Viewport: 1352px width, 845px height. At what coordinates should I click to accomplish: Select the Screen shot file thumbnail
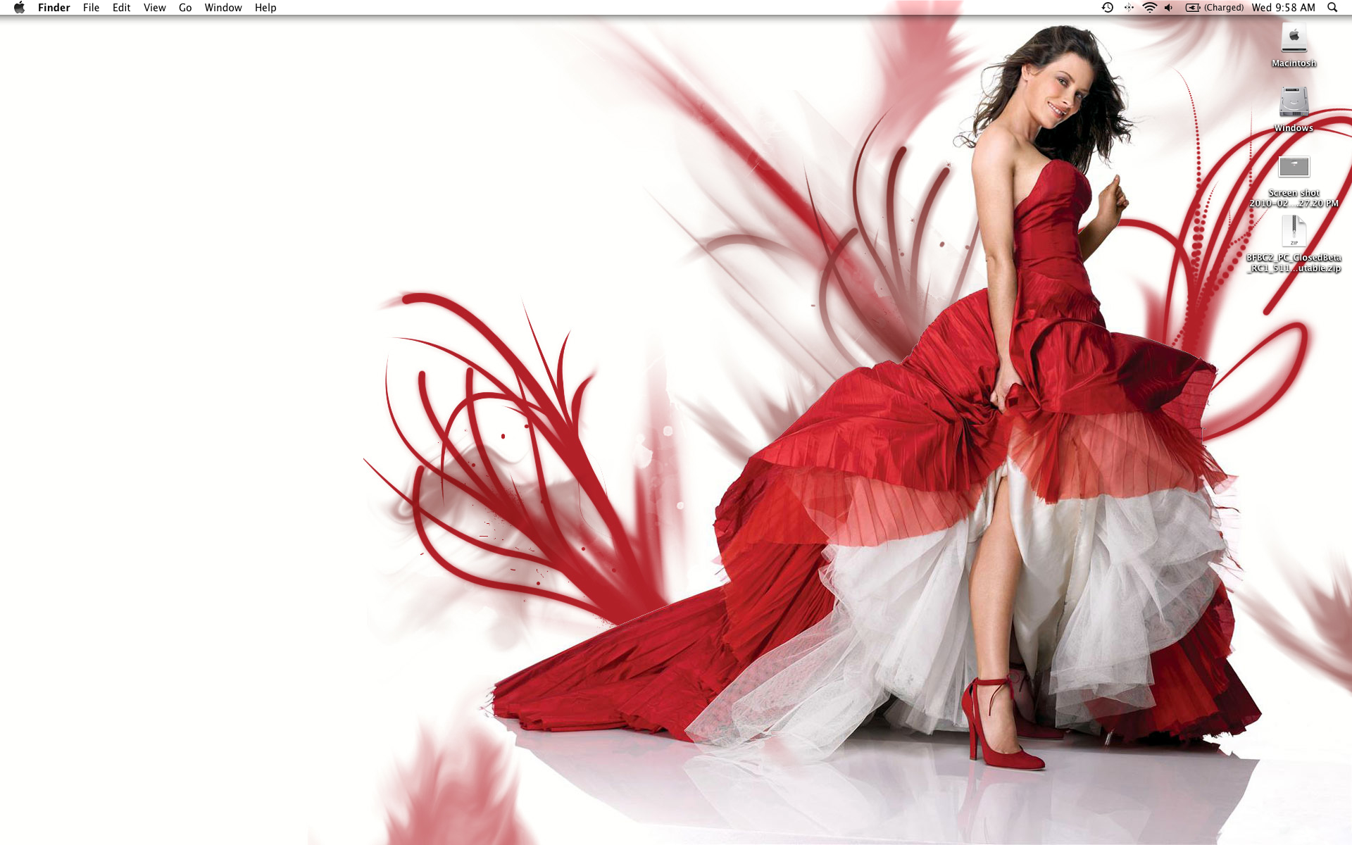coord(1294,167)
